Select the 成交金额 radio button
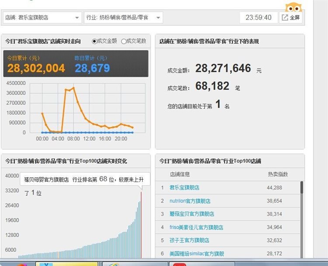 coord(94,42)
